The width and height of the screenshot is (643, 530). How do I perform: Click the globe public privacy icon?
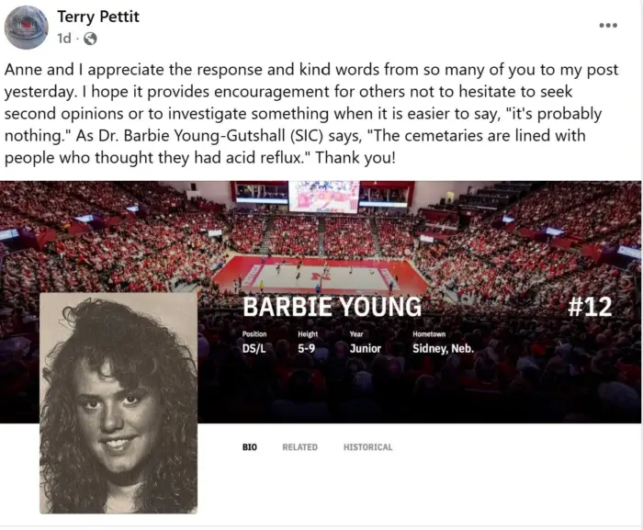click(90, 39)
